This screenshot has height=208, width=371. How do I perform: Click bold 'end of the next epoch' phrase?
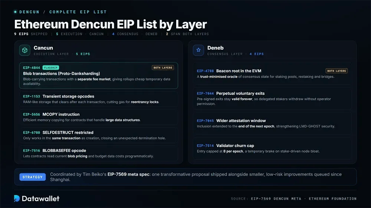click(256, 126)
